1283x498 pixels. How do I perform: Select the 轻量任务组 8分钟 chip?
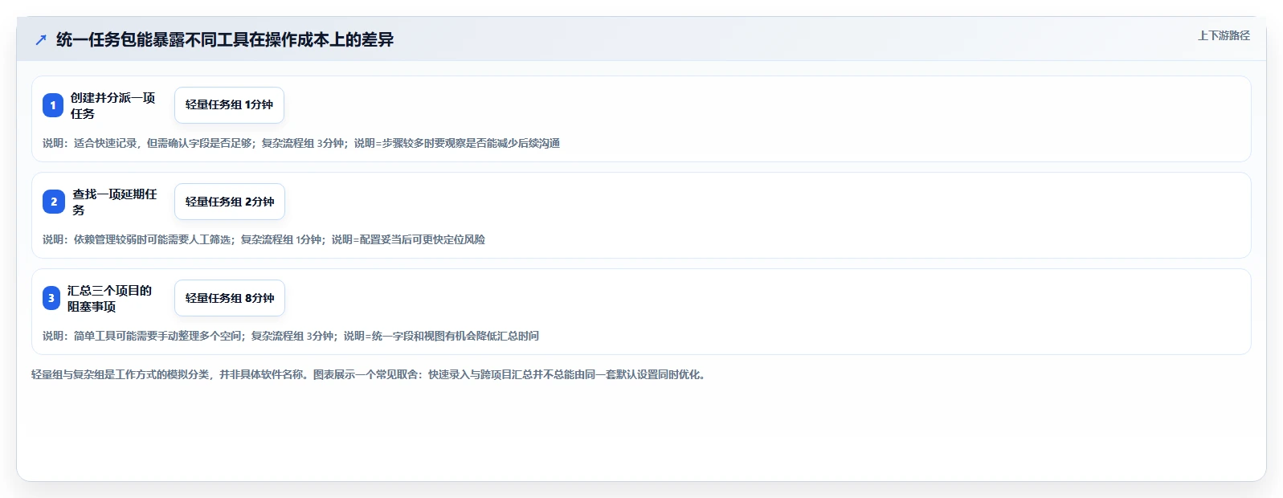coord(230,298)
